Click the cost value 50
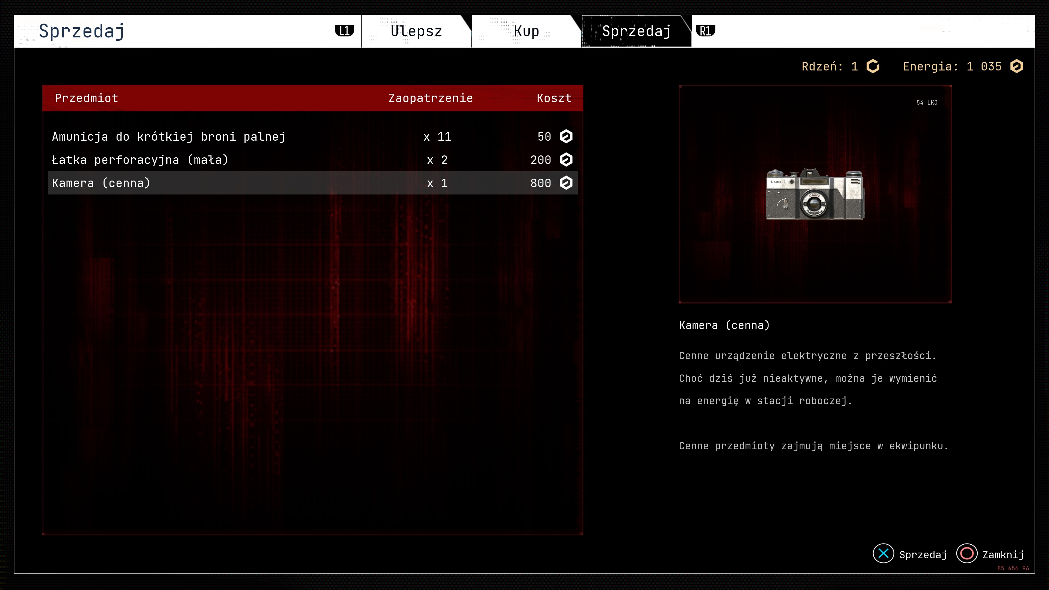Viewport: 1049px width, 590px height. (x=544, y=137)
